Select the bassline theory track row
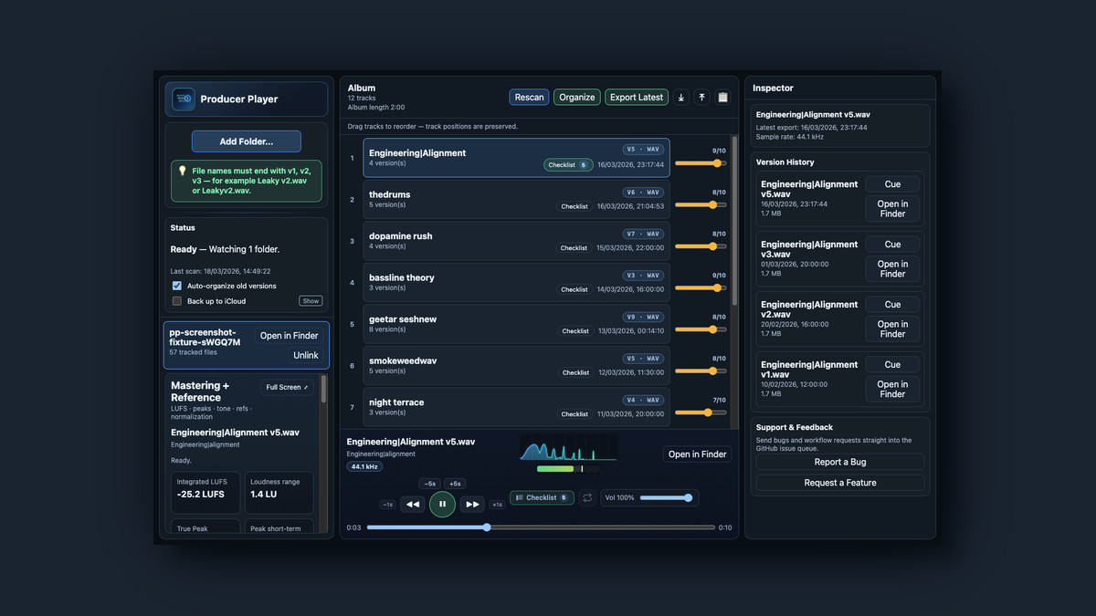This screenshot has width=1096, height=616. click(x=457, y=282)
